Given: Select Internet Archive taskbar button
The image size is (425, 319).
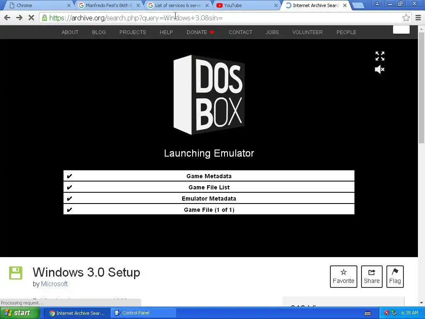Looking at the screenshot, I should [77, 313].
